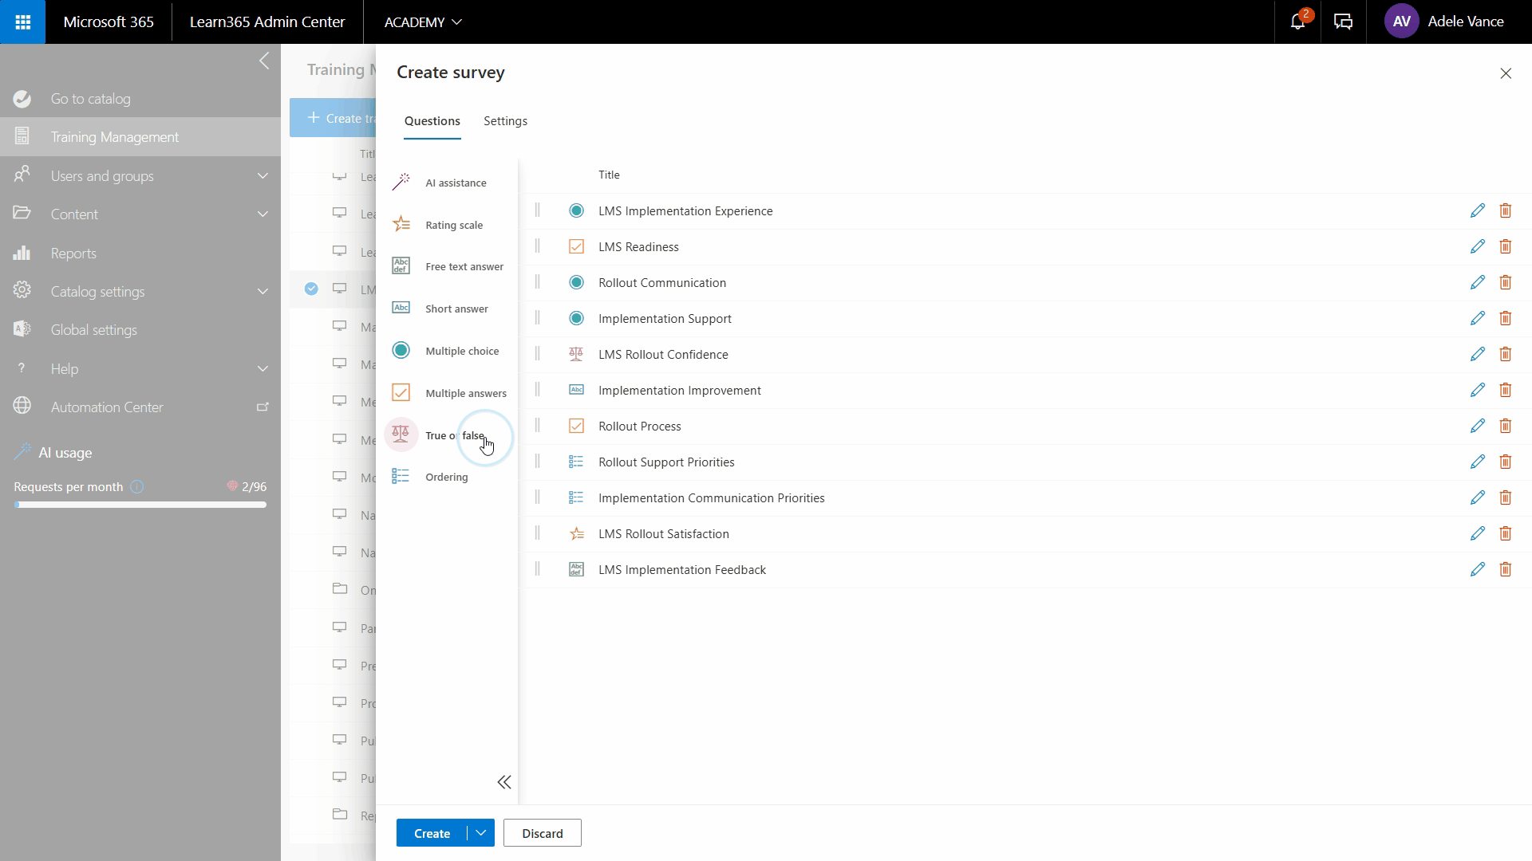Screen dimensions: 1532x861
Task: Edit the LMS Rollout Satisfaction question
Action: pos(1478,533)
